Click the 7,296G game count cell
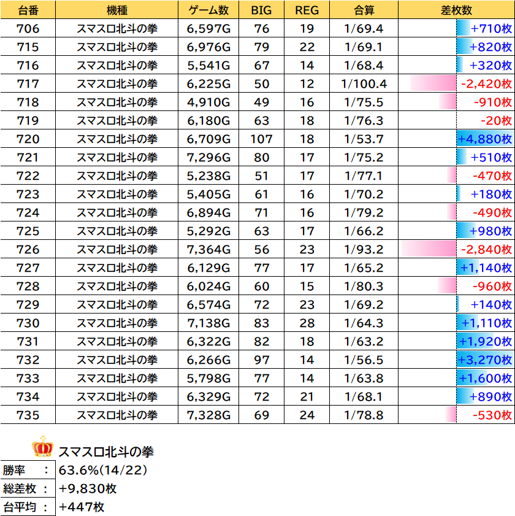Image resolution: width=515 pixels, height=516 pixels. tap(208, 157)
